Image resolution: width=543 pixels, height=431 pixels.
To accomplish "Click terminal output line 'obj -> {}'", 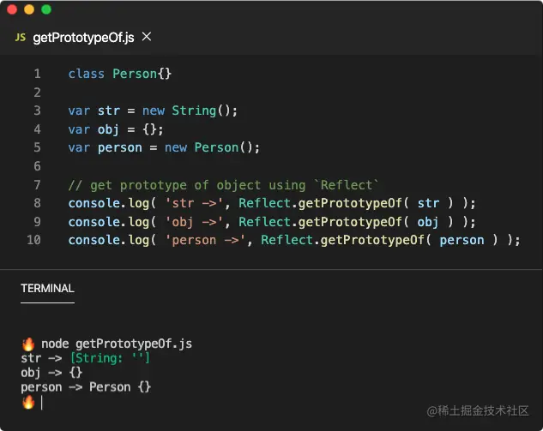I will tap(51, 373).
